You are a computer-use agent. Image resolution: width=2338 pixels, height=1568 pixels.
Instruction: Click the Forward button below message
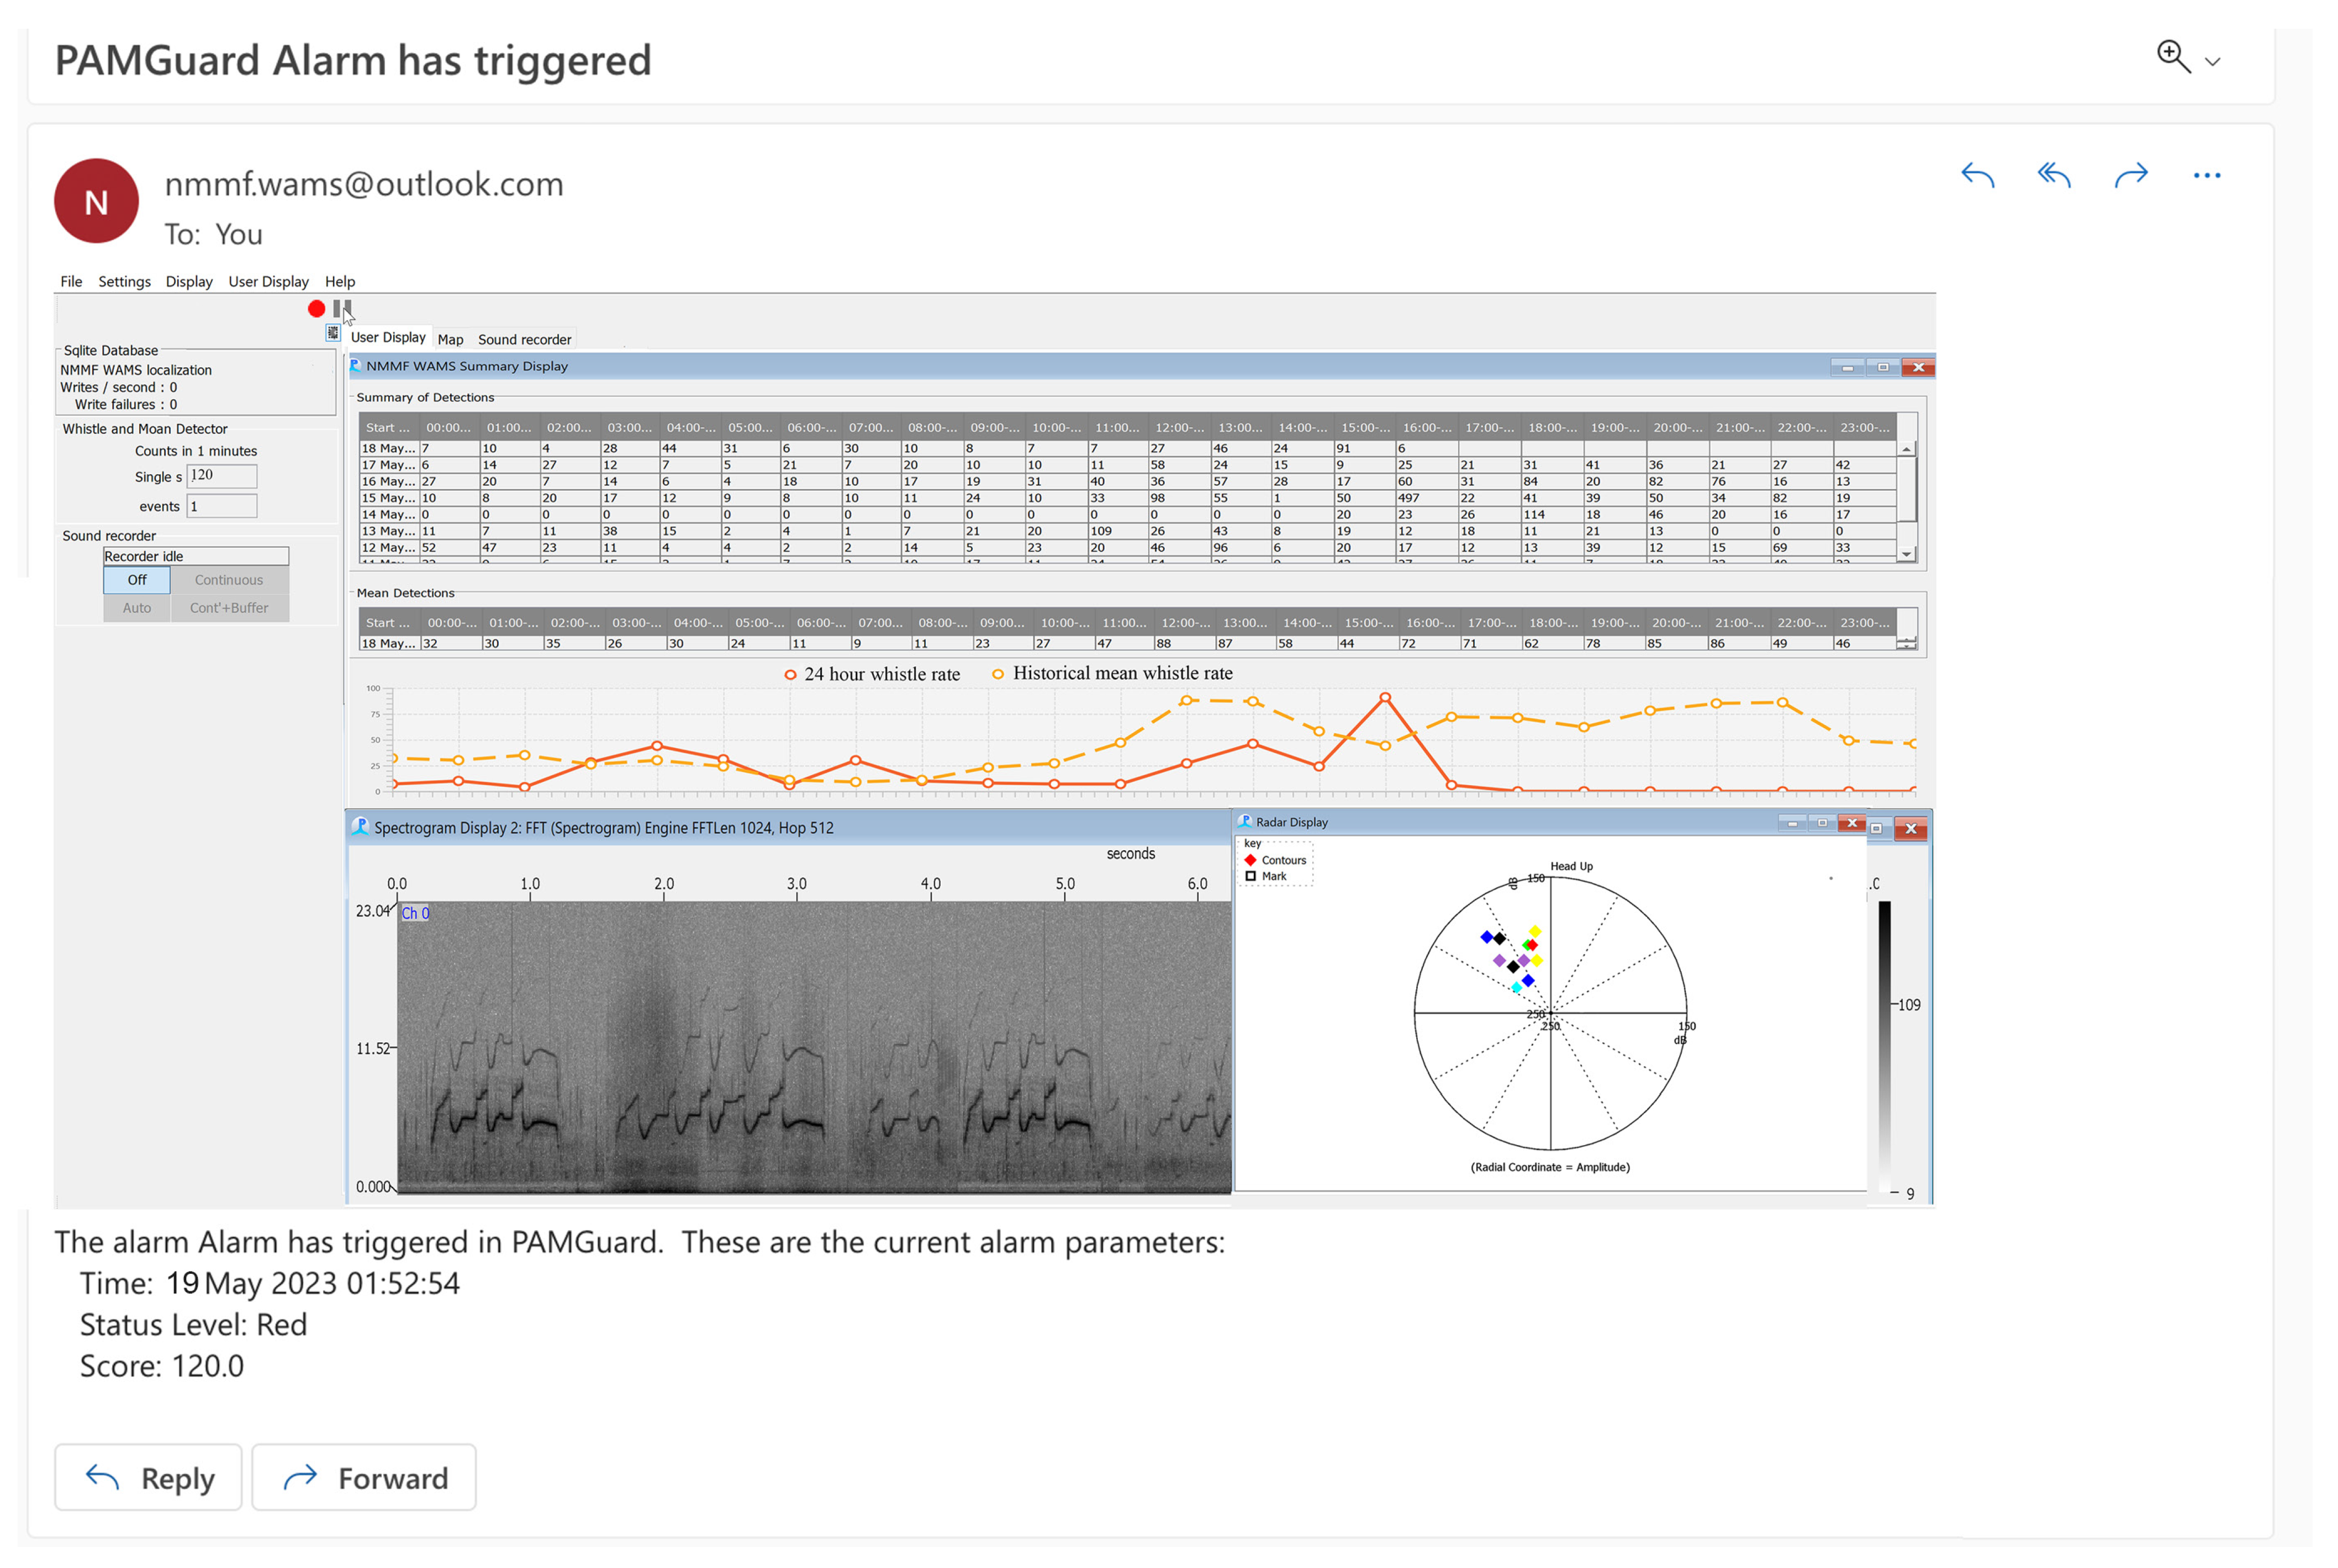[364, 1477]
